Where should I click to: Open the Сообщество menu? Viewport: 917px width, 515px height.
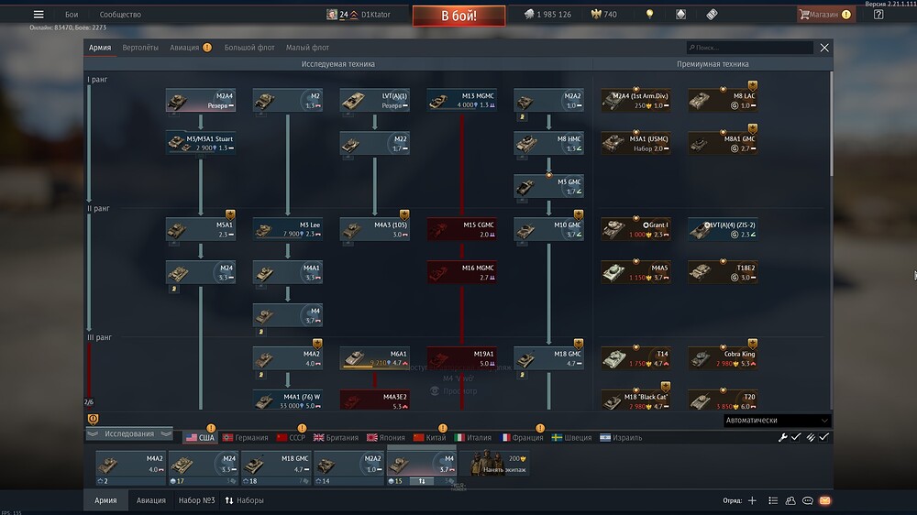coord(120,15)
